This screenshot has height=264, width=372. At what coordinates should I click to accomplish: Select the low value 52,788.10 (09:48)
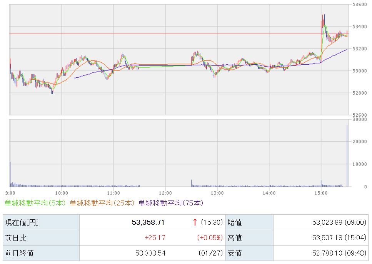coord(339,253)
